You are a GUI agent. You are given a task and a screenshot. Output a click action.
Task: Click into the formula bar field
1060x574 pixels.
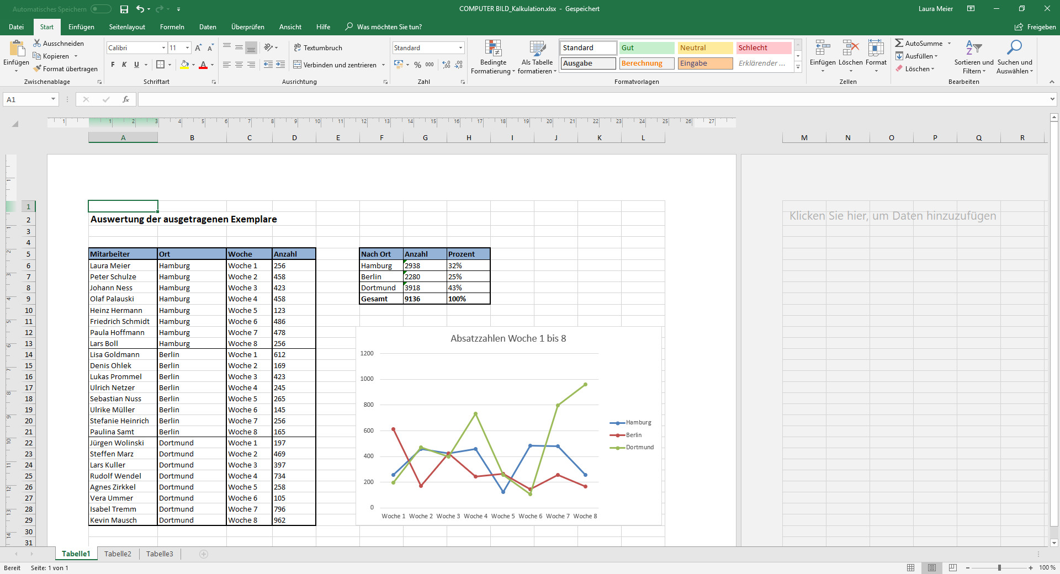[x=591, y=99]
